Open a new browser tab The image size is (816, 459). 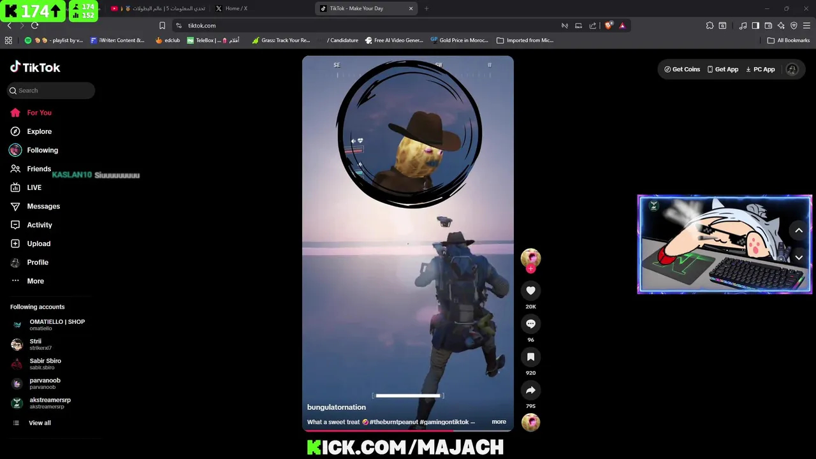pyautogui.click(x=426, y=8)
